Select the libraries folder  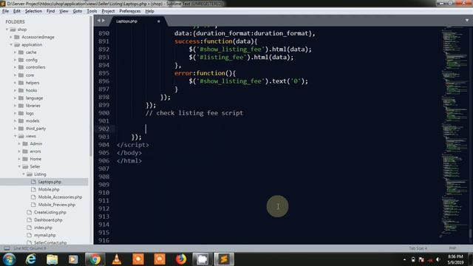[x=33, y=106]
